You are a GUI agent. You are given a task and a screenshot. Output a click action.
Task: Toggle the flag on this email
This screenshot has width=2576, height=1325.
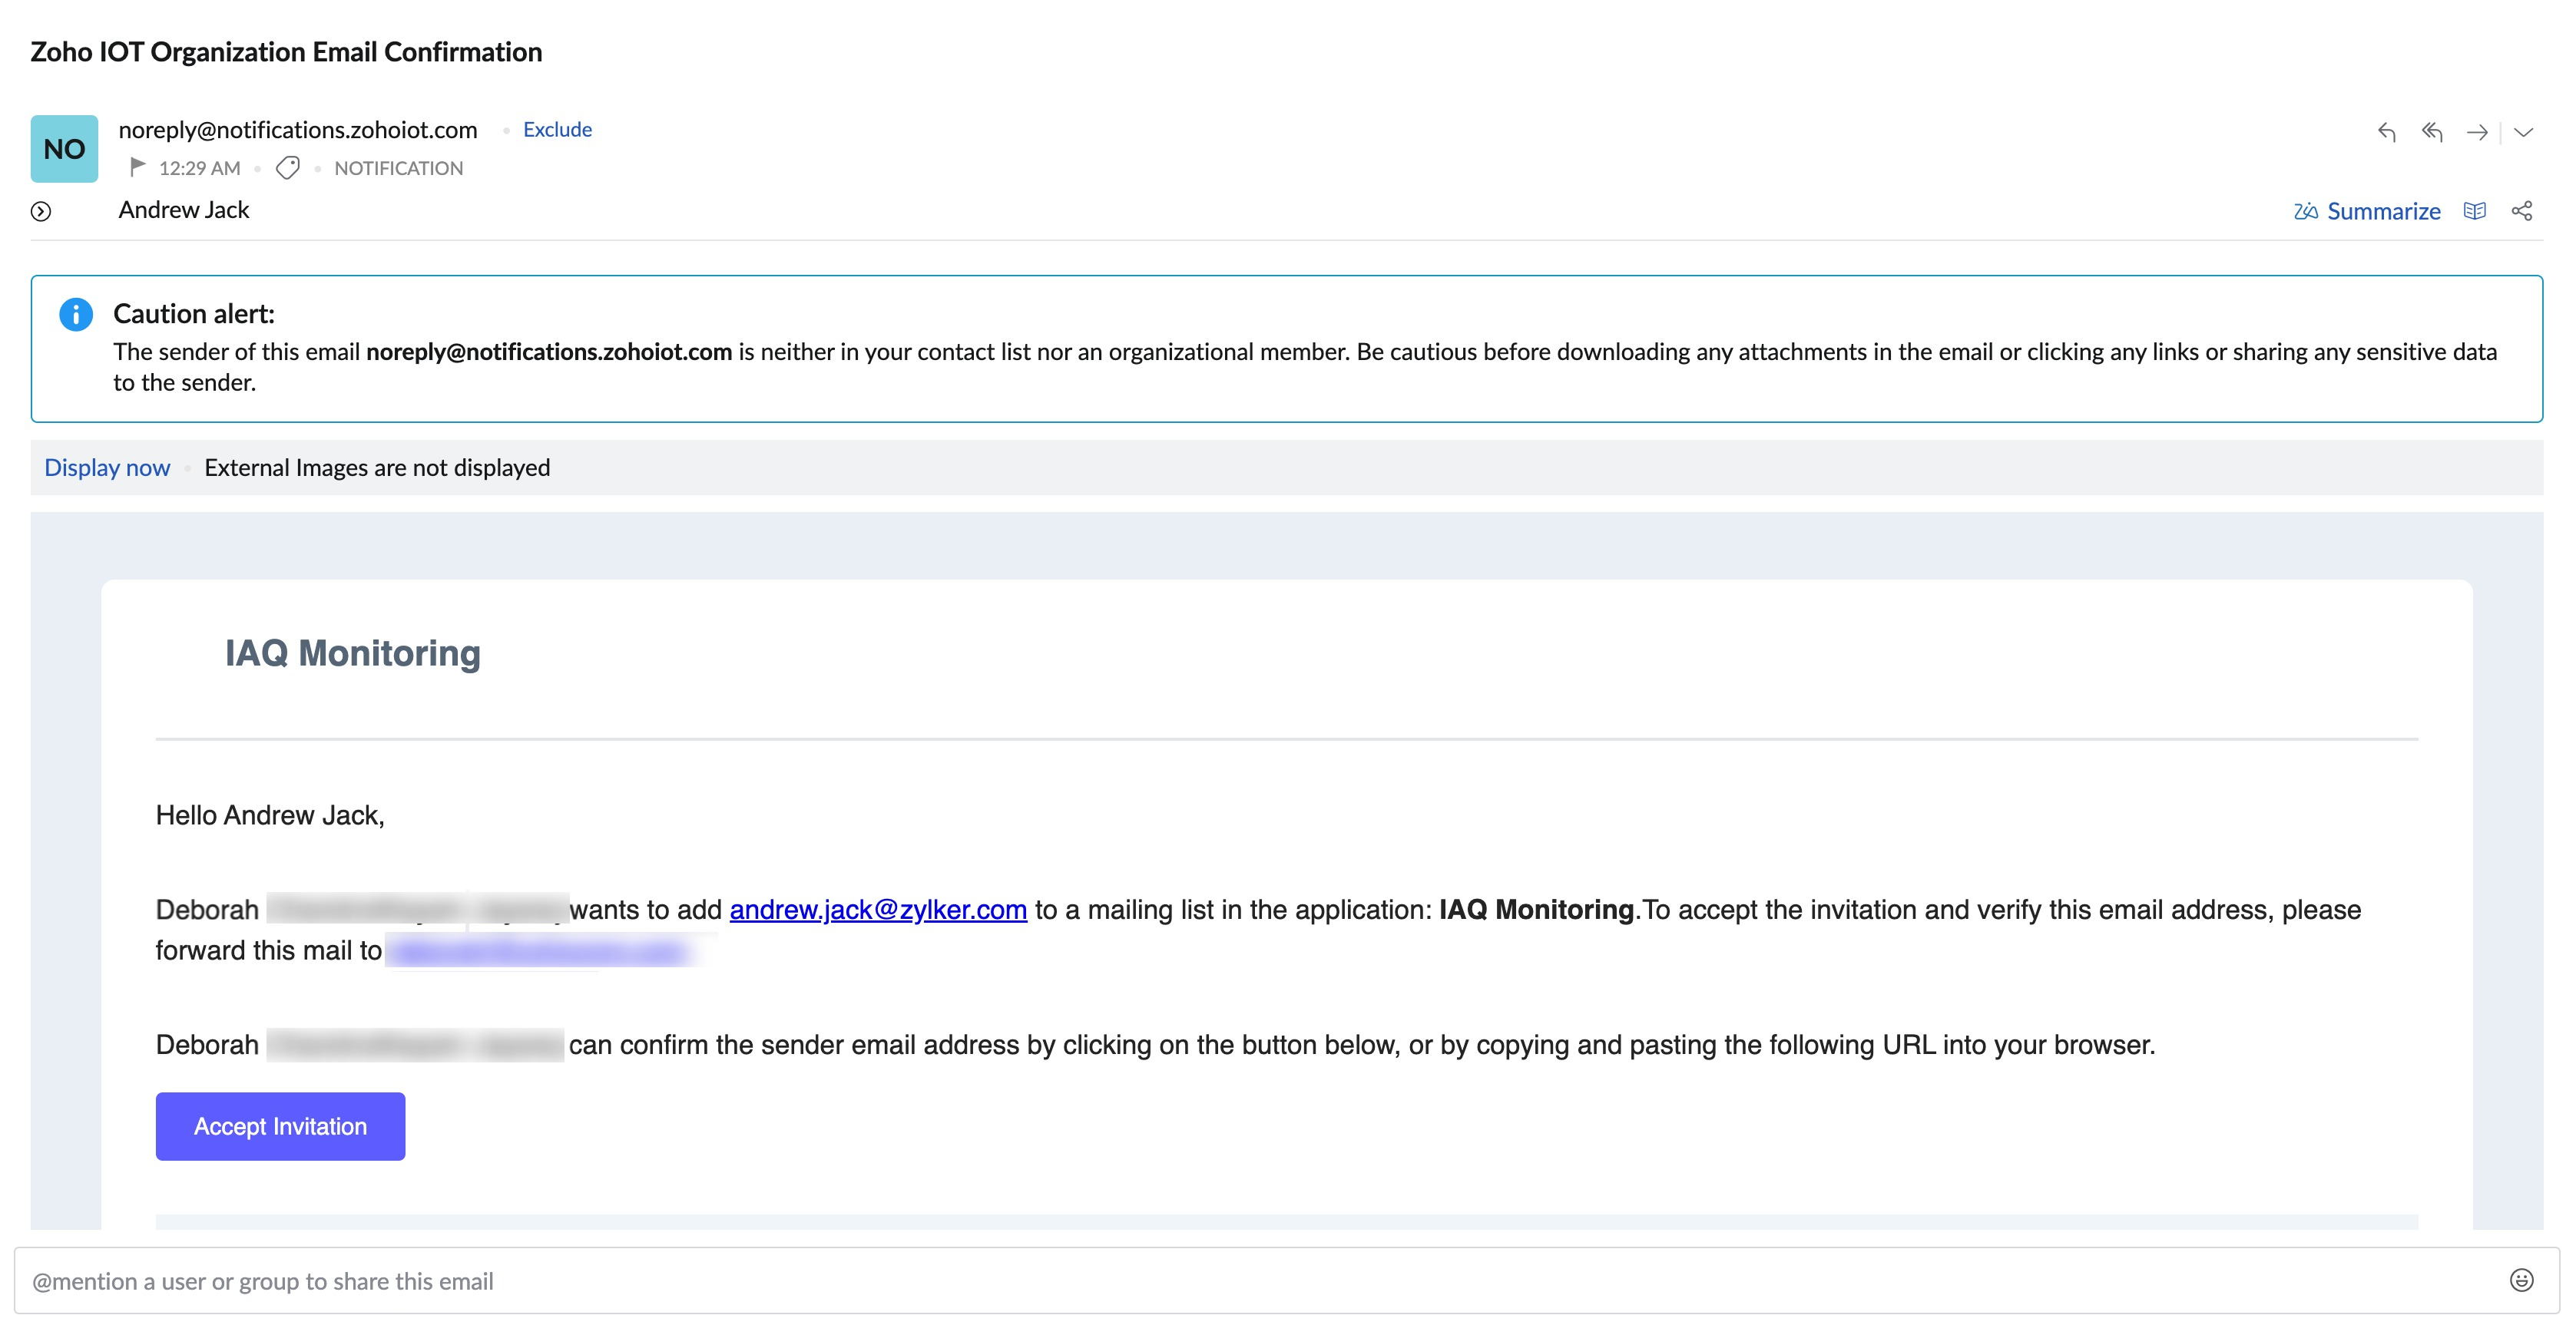(138, 167)
